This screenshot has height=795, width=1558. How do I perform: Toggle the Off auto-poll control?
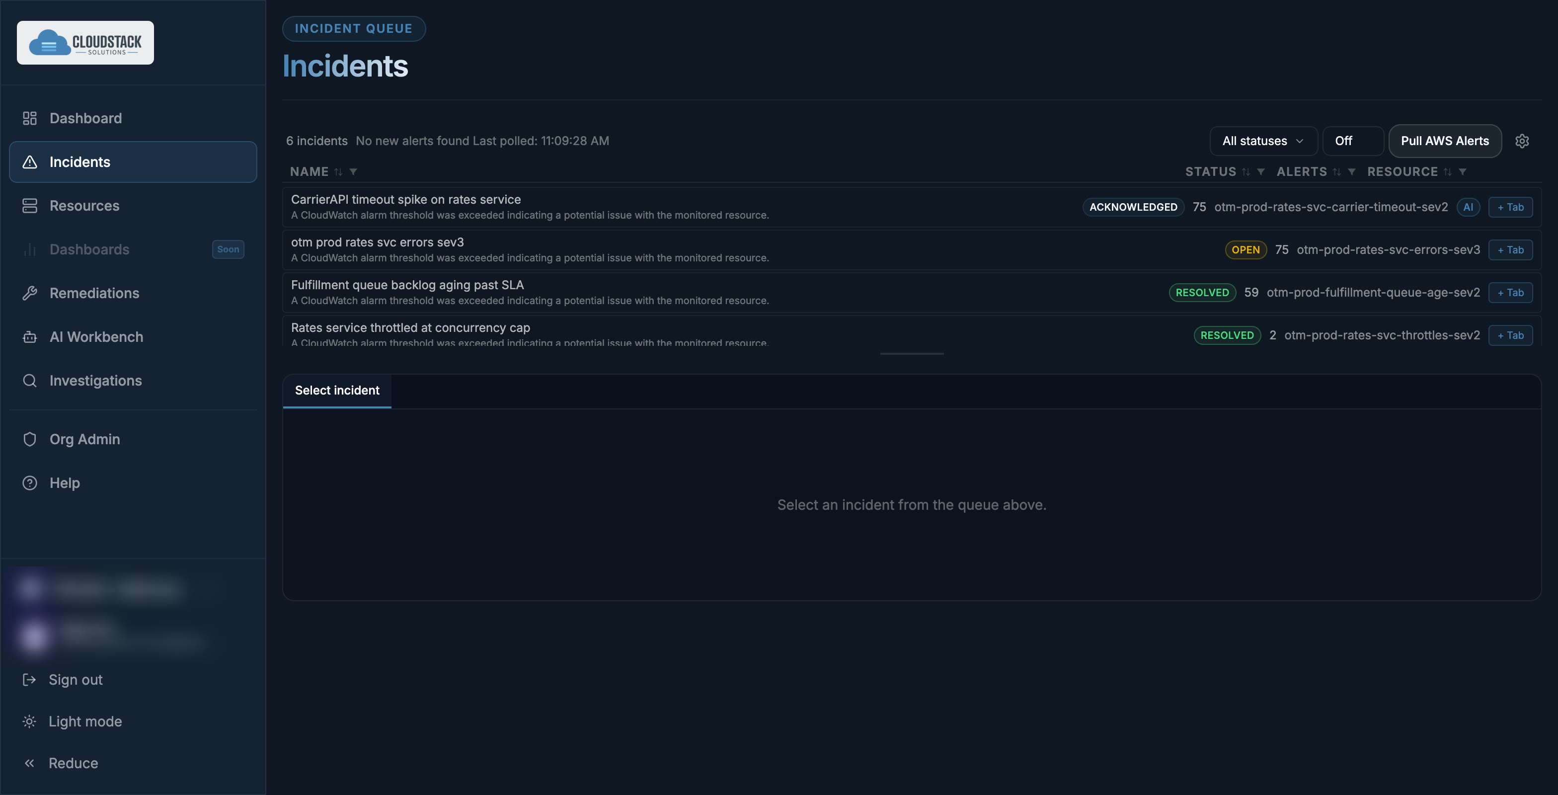click(1352, 141)
